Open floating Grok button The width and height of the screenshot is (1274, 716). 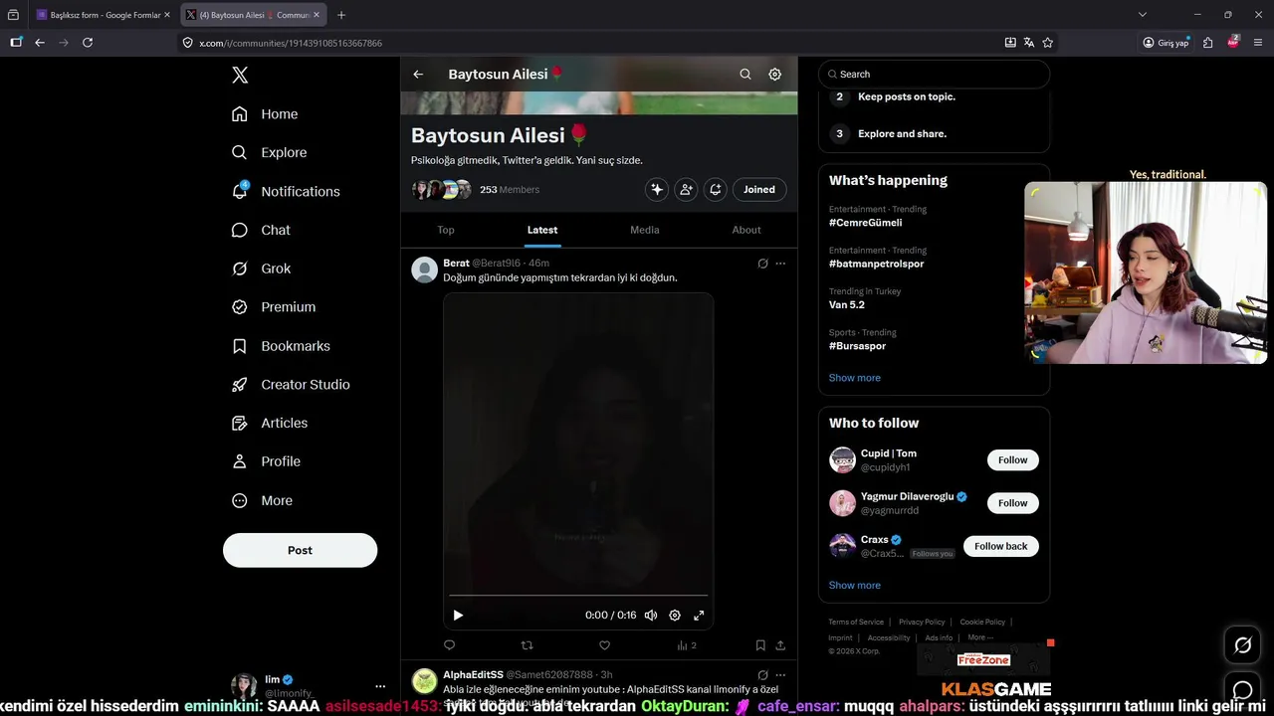(x=1243, y=646)
